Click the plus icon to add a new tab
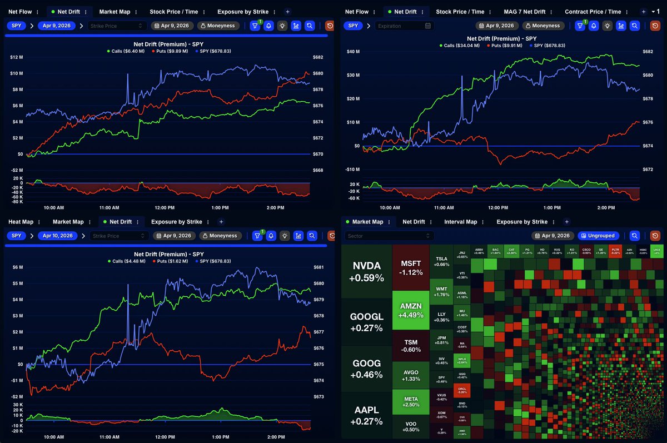Image resolution: width=667 pixels, height=443 pixels. point(287,11)
